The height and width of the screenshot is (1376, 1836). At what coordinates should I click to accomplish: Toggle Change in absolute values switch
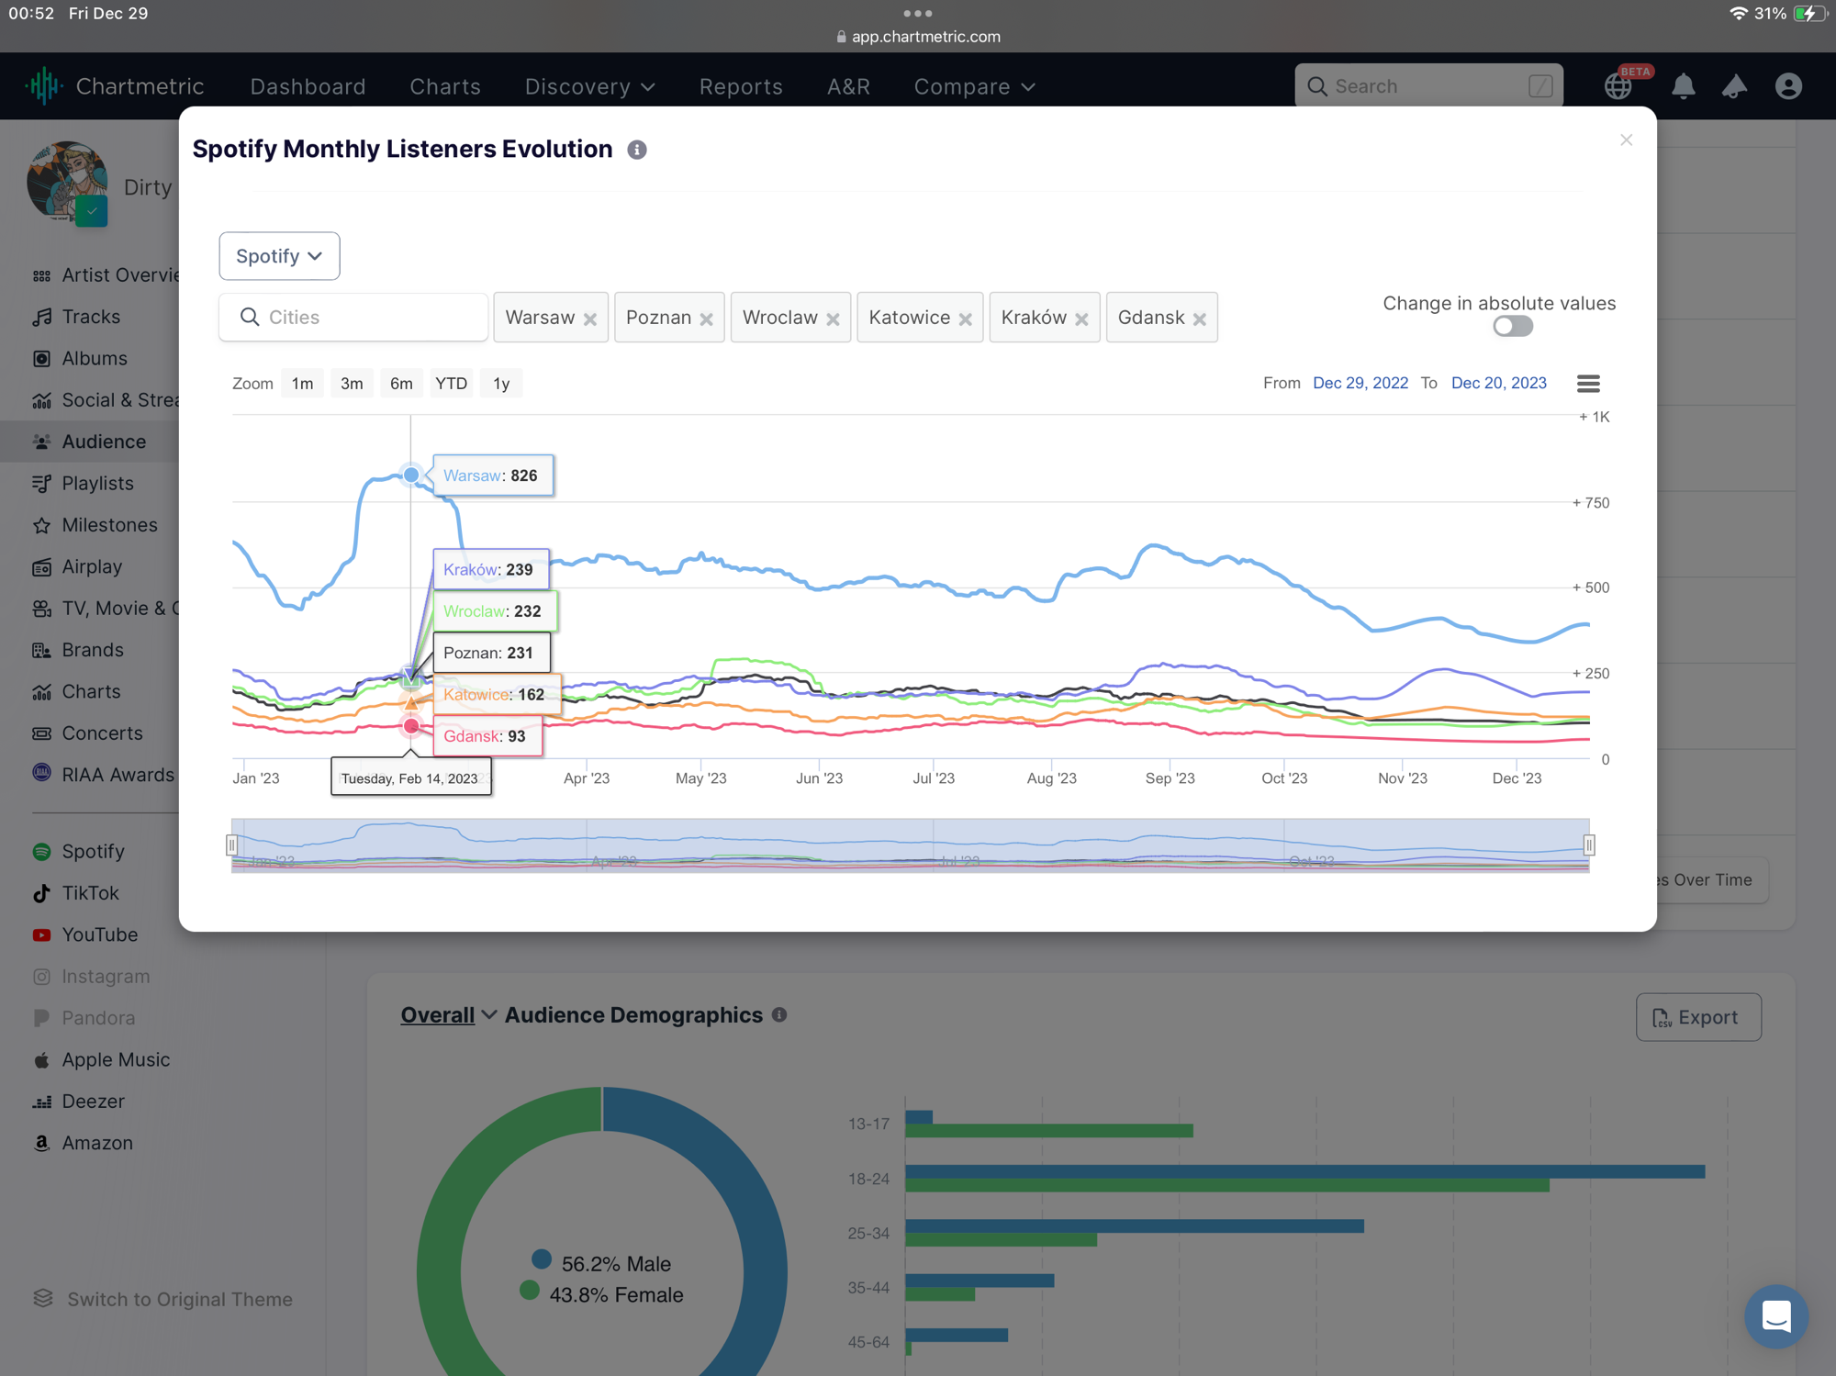pos(1512,327)
